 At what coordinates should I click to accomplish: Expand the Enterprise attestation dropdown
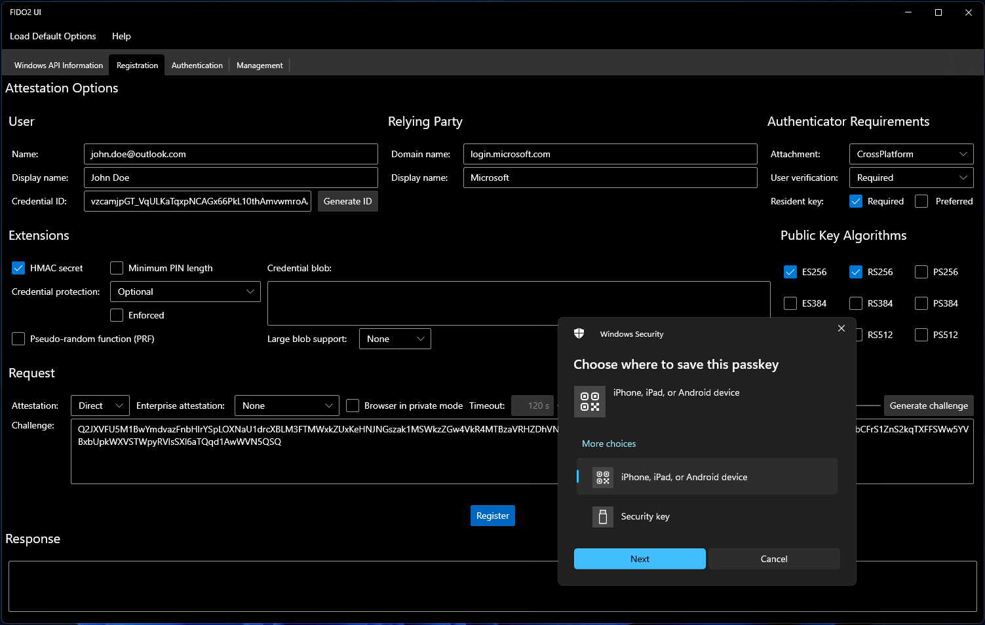point(287,406)
